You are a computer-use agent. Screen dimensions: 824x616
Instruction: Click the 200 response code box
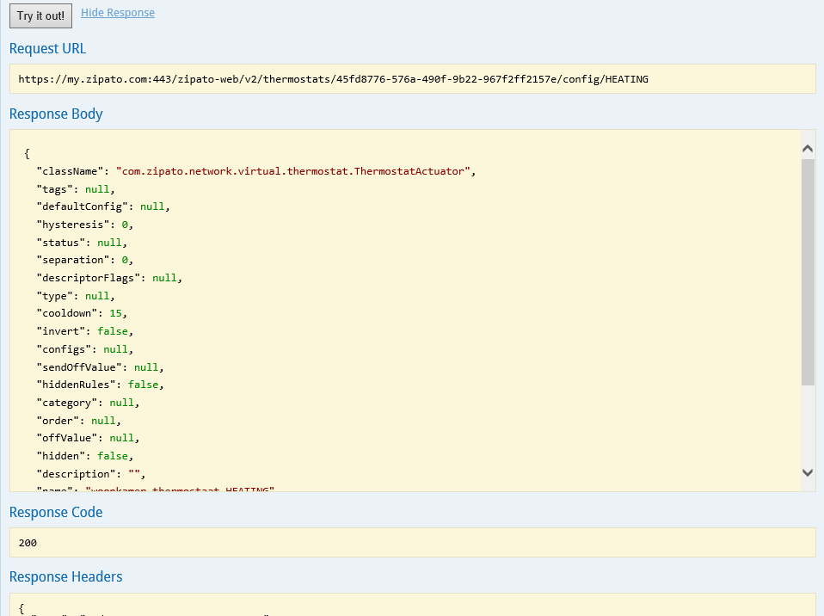(x=412, y=543)
